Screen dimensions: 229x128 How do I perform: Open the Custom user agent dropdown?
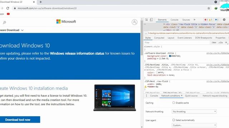[194, 125]
